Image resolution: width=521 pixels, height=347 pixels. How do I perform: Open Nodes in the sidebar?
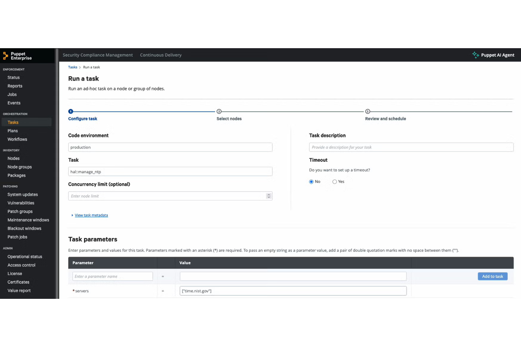pyautogui.click(x=13, y=158)
